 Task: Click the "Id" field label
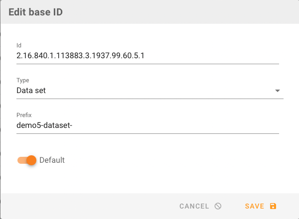coord(19,45)
